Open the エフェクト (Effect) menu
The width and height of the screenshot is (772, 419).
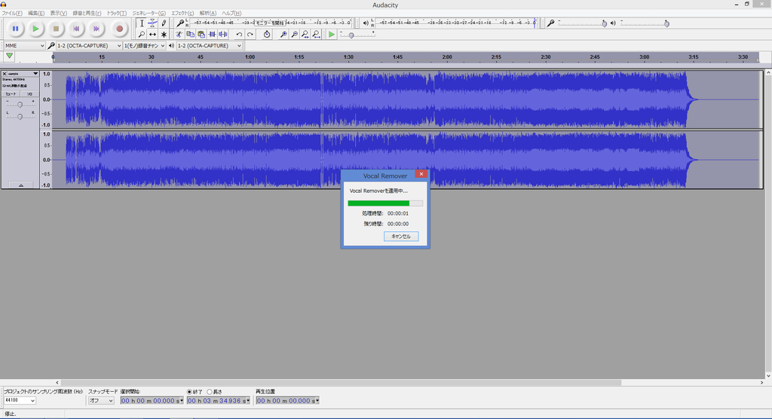pyautogui.click(x=182, y=14)
